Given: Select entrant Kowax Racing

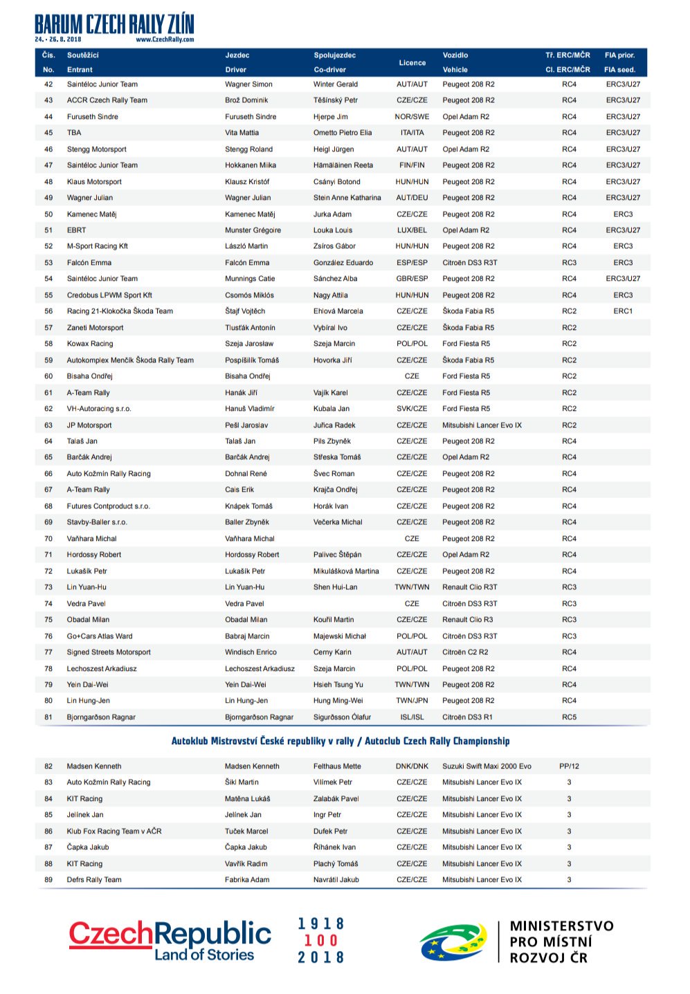Looking at the screenshot, I should pos(89,344).
